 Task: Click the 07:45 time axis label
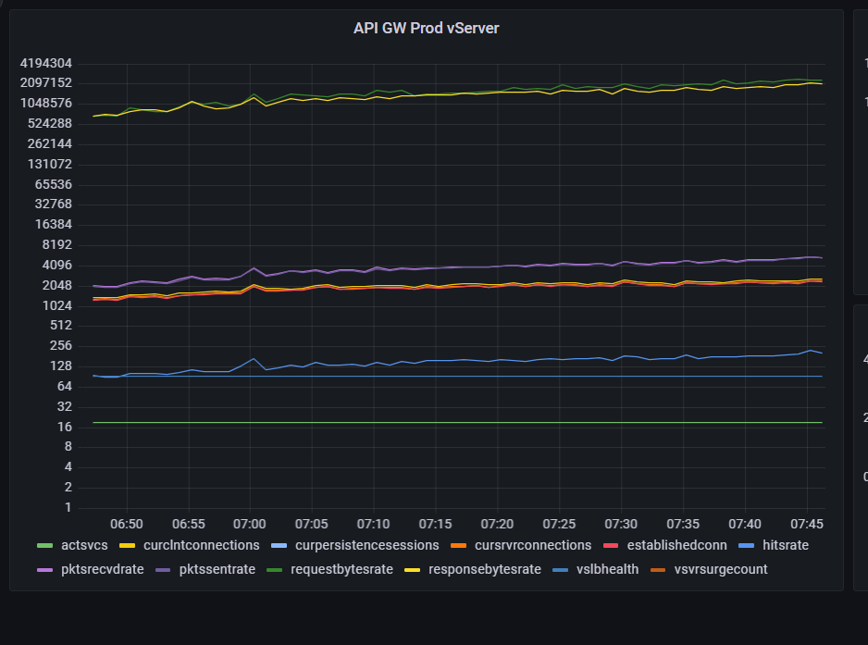click(807, 524)
